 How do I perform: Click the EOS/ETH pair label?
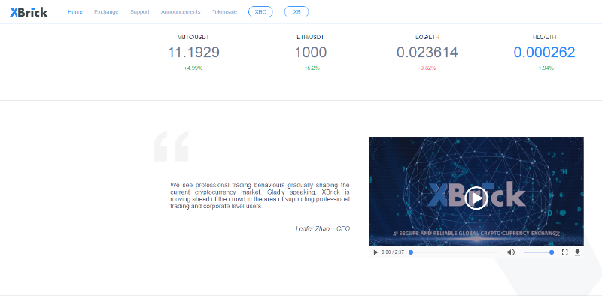point(427,38)
